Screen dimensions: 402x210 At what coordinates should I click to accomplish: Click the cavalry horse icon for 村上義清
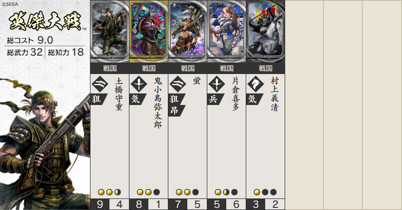click(x=256, y=84)
